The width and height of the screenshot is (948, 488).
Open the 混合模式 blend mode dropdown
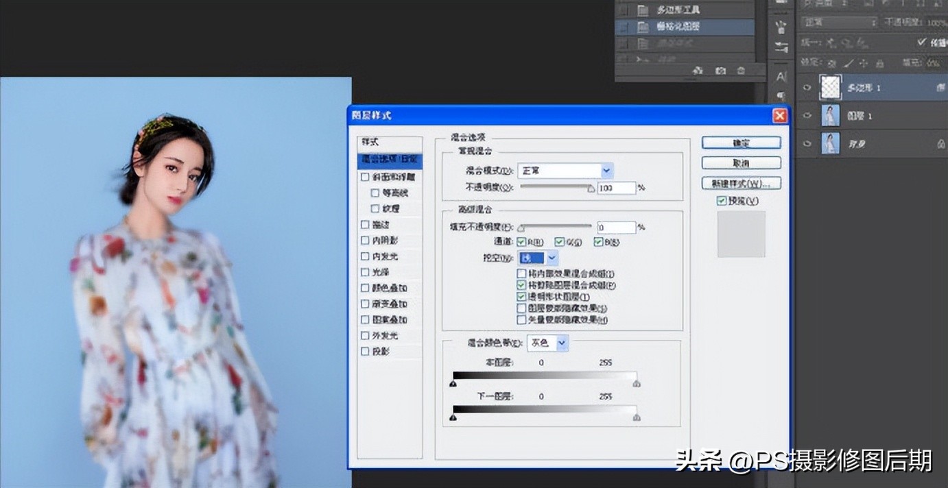[x=606, y=170]
